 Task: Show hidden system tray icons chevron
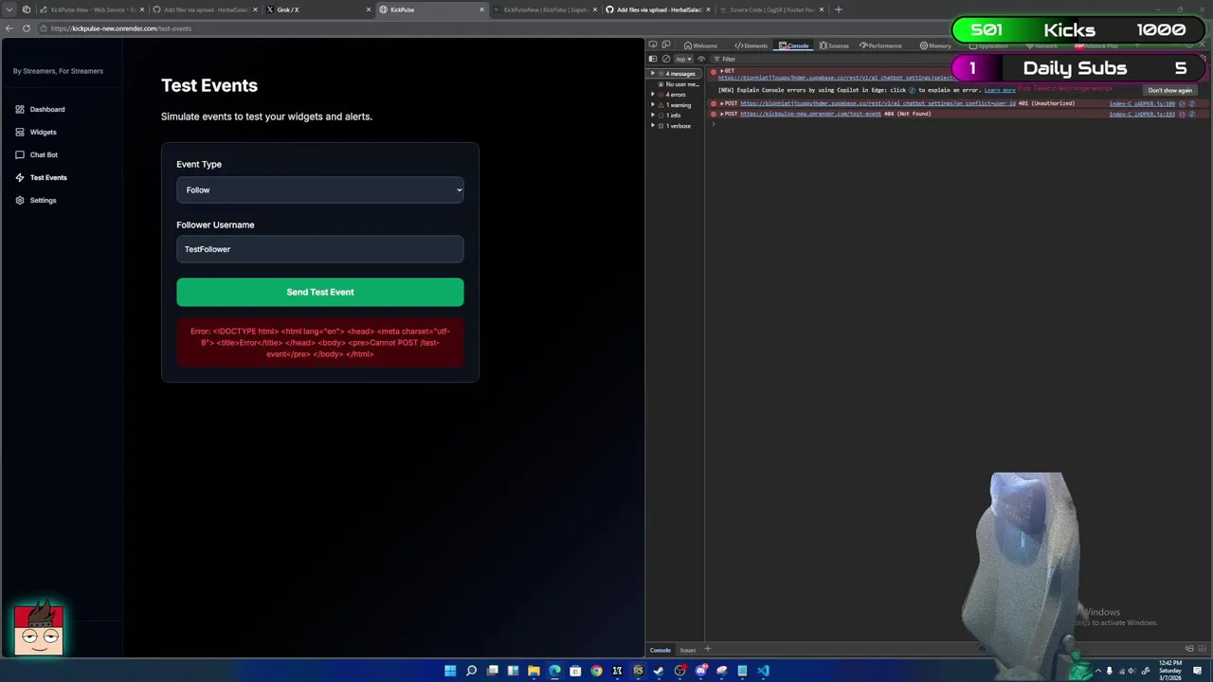(1098, 671)
